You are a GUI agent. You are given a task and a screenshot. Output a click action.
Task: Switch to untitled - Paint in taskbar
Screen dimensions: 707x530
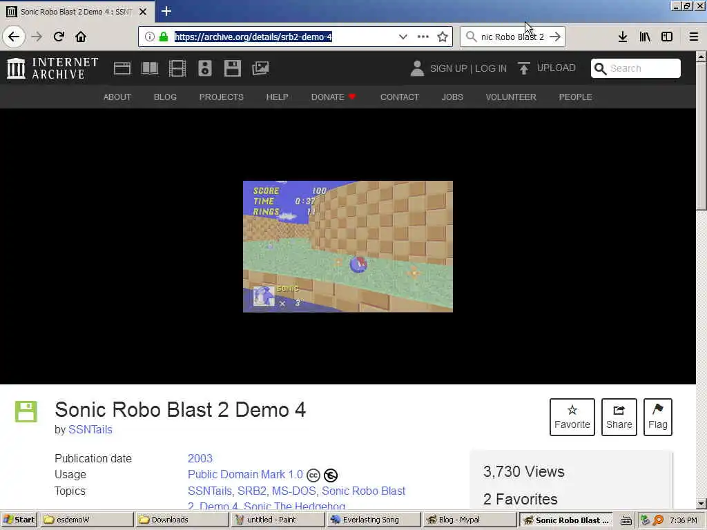pos(278,520)
